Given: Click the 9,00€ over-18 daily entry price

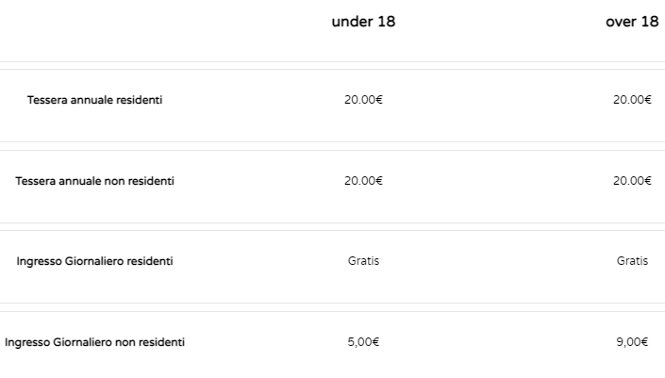Looking at the screenshot, I should click(632, 342).
